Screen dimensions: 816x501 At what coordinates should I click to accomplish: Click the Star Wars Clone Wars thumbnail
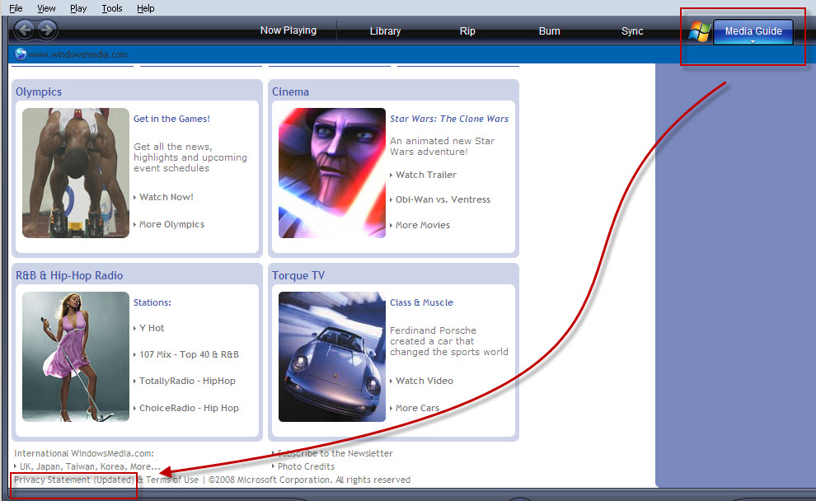pos(332,173)
